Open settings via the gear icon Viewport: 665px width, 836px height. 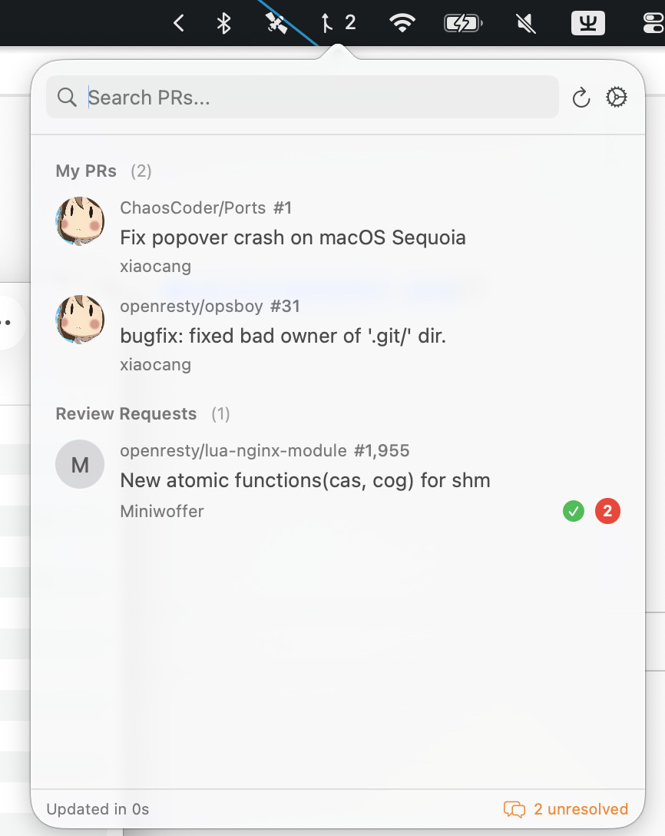[617, 98]
